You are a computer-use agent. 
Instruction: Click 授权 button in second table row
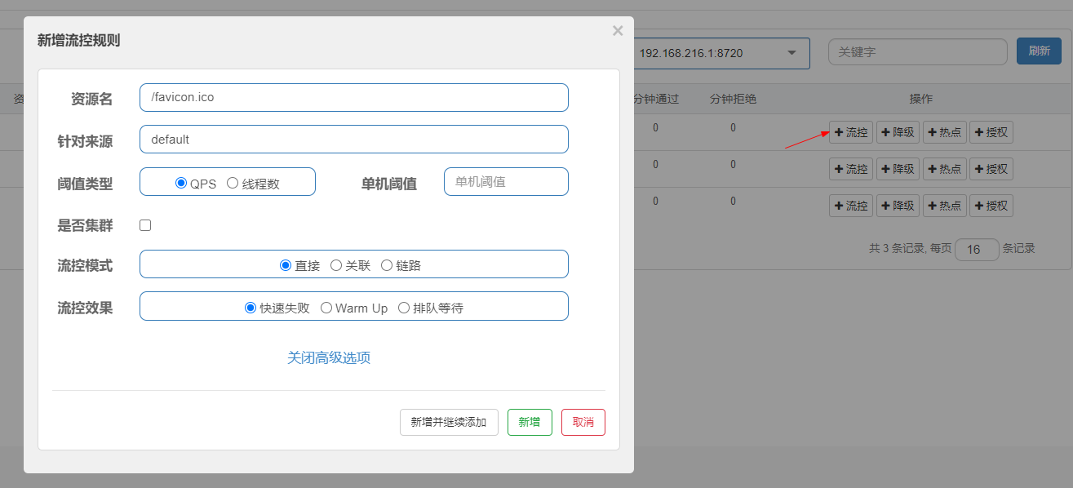[x=991, y=169]
